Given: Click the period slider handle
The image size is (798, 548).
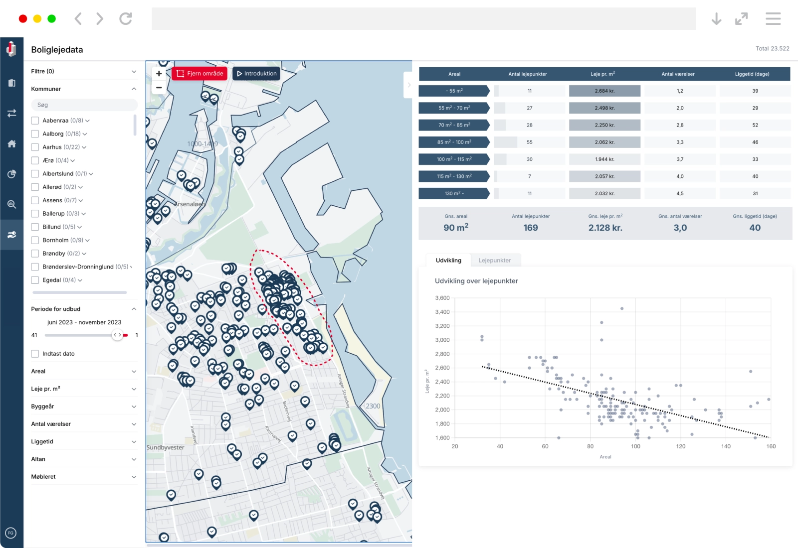Looking at the screenshot, I should pos(117,335).
